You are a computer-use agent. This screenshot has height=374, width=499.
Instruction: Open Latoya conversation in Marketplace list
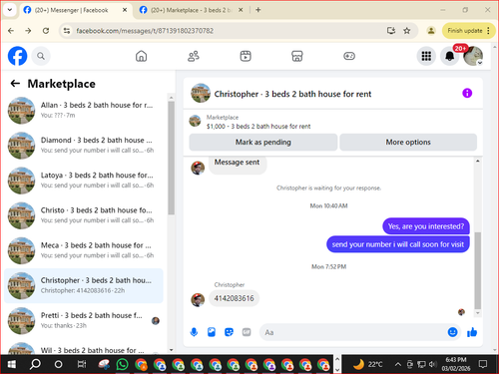click(x=84, y=181)
